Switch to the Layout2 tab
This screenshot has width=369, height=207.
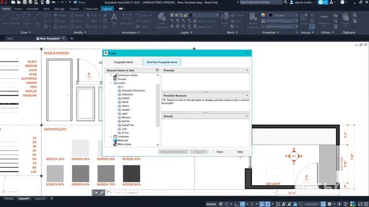click(x=40, y=198)
